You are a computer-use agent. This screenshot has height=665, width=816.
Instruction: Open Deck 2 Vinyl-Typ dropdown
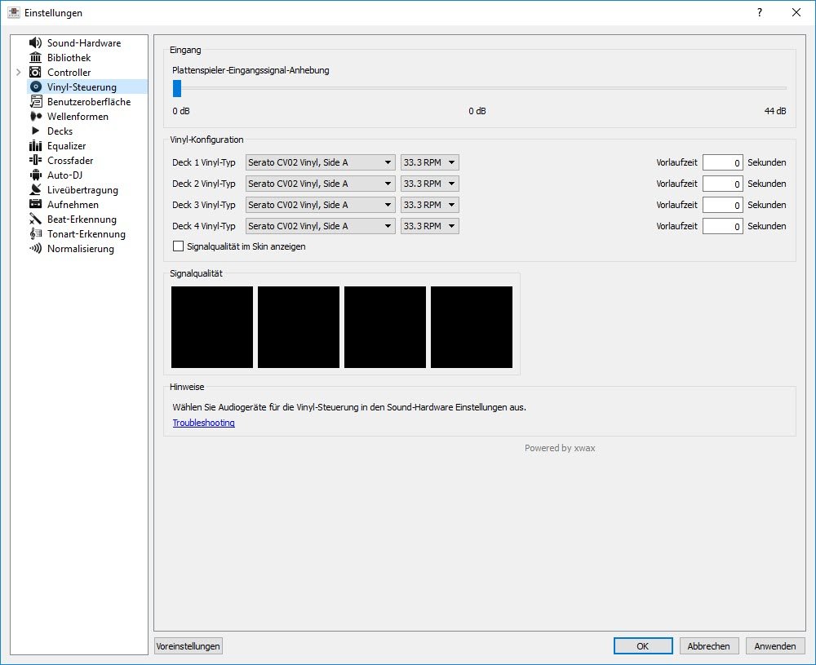[320, 184]
